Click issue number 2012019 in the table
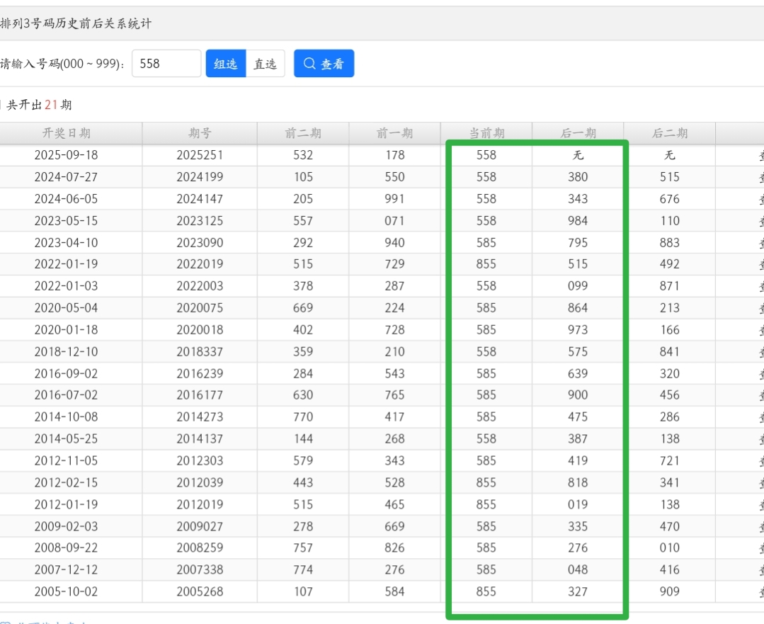 pos(200,504)
